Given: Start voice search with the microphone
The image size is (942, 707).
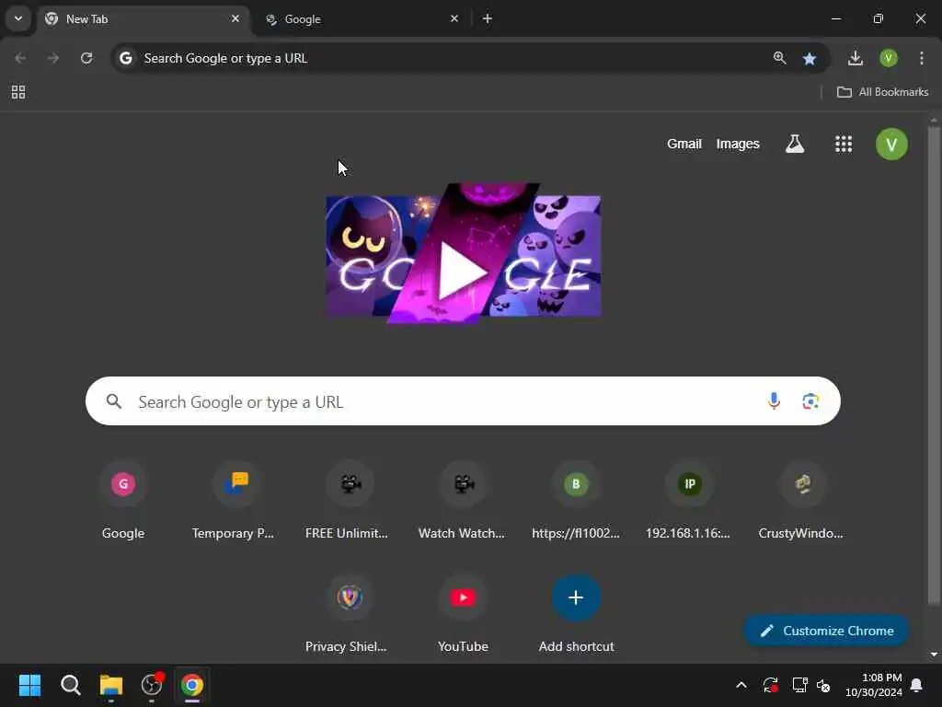Looking at the screenshot, I should 774,401.
